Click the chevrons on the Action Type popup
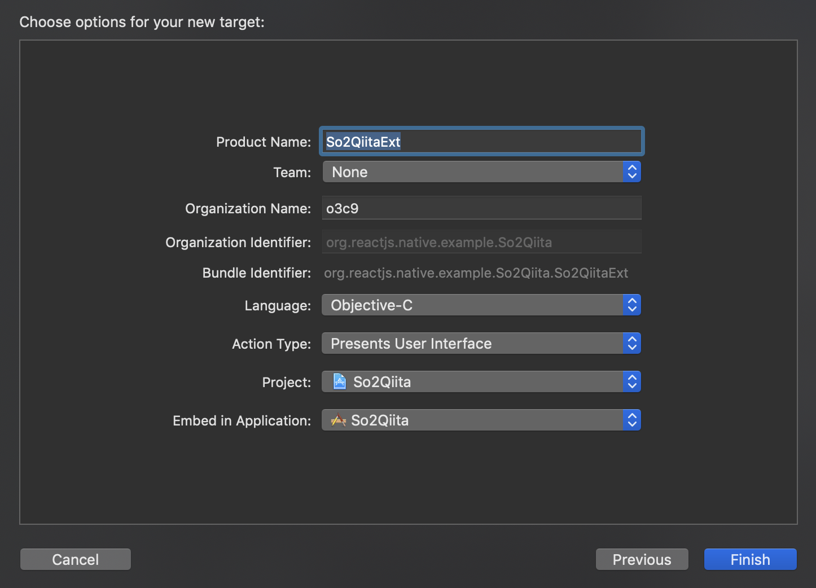Viewport: 816px width, 588px height. click(632, 343)
